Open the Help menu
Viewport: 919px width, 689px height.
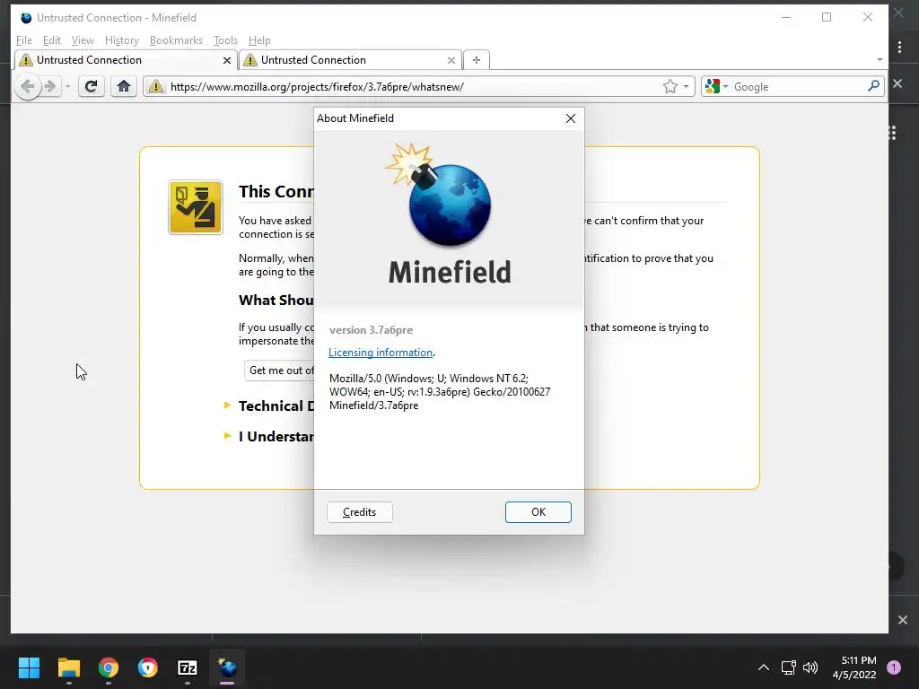point(259,40)
